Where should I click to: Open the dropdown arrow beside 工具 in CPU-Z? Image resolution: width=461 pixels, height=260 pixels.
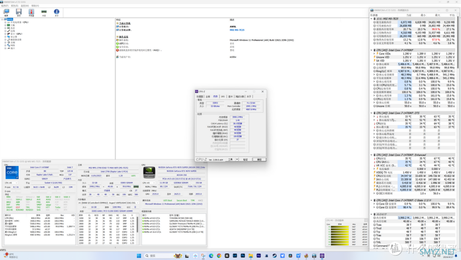pyautogui.click(x=237, y=160)
